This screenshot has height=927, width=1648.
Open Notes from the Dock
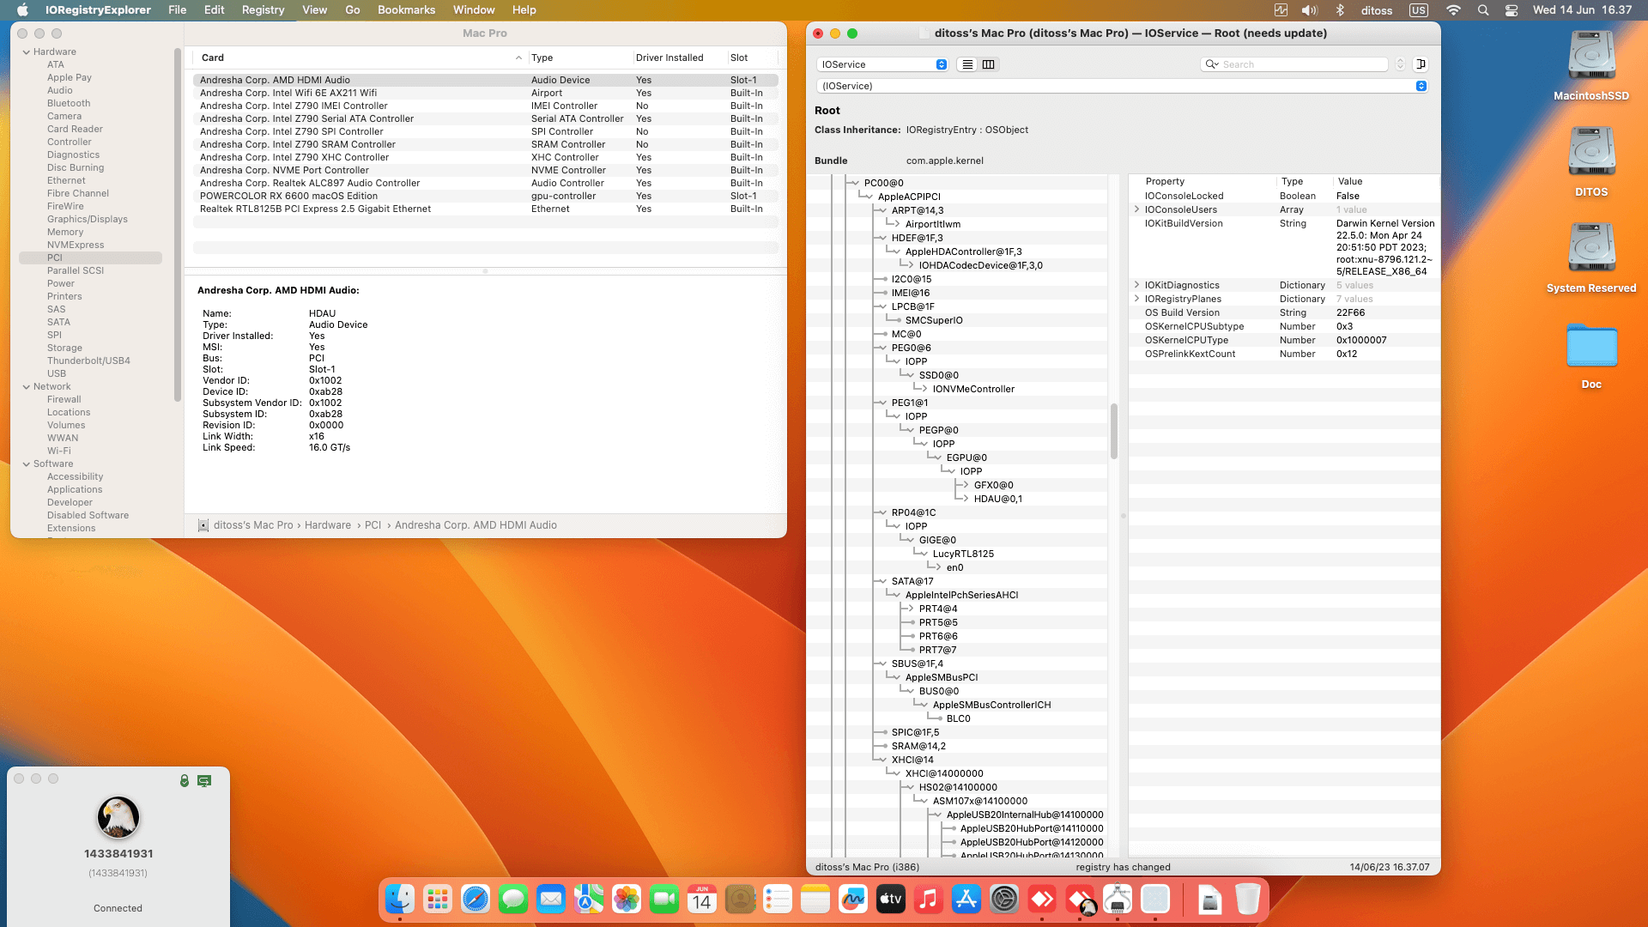pos(815,899)
